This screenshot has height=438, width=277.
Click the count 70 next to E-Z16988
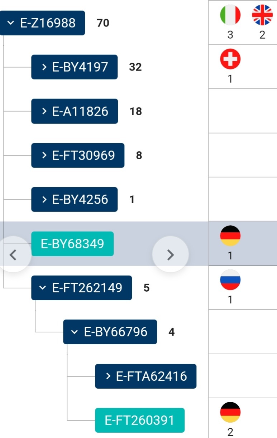click(x=103, y=23)
